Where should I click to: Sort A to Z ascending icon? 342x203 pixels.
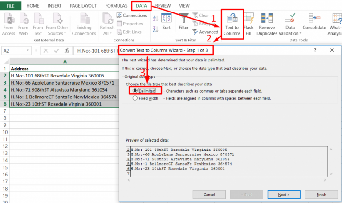(x=155, y=18)
